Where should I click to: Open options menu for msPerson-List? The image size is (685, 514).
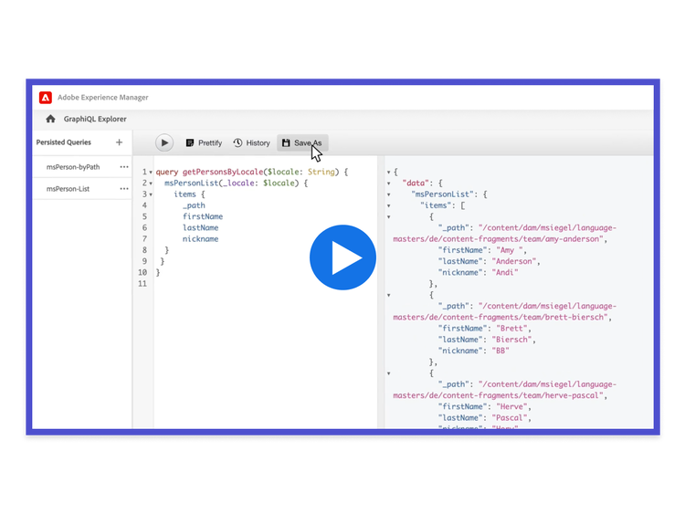(x=124, y=189)
